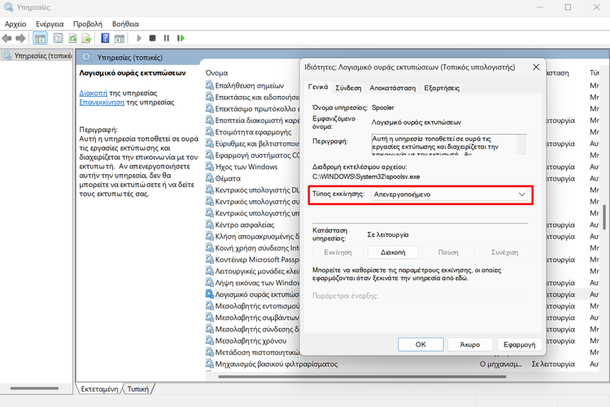Image resolution: width=610 pixels, height=407 pixels.
Task: Click the Pause Service toolbar icon
Action: point(166,38)
